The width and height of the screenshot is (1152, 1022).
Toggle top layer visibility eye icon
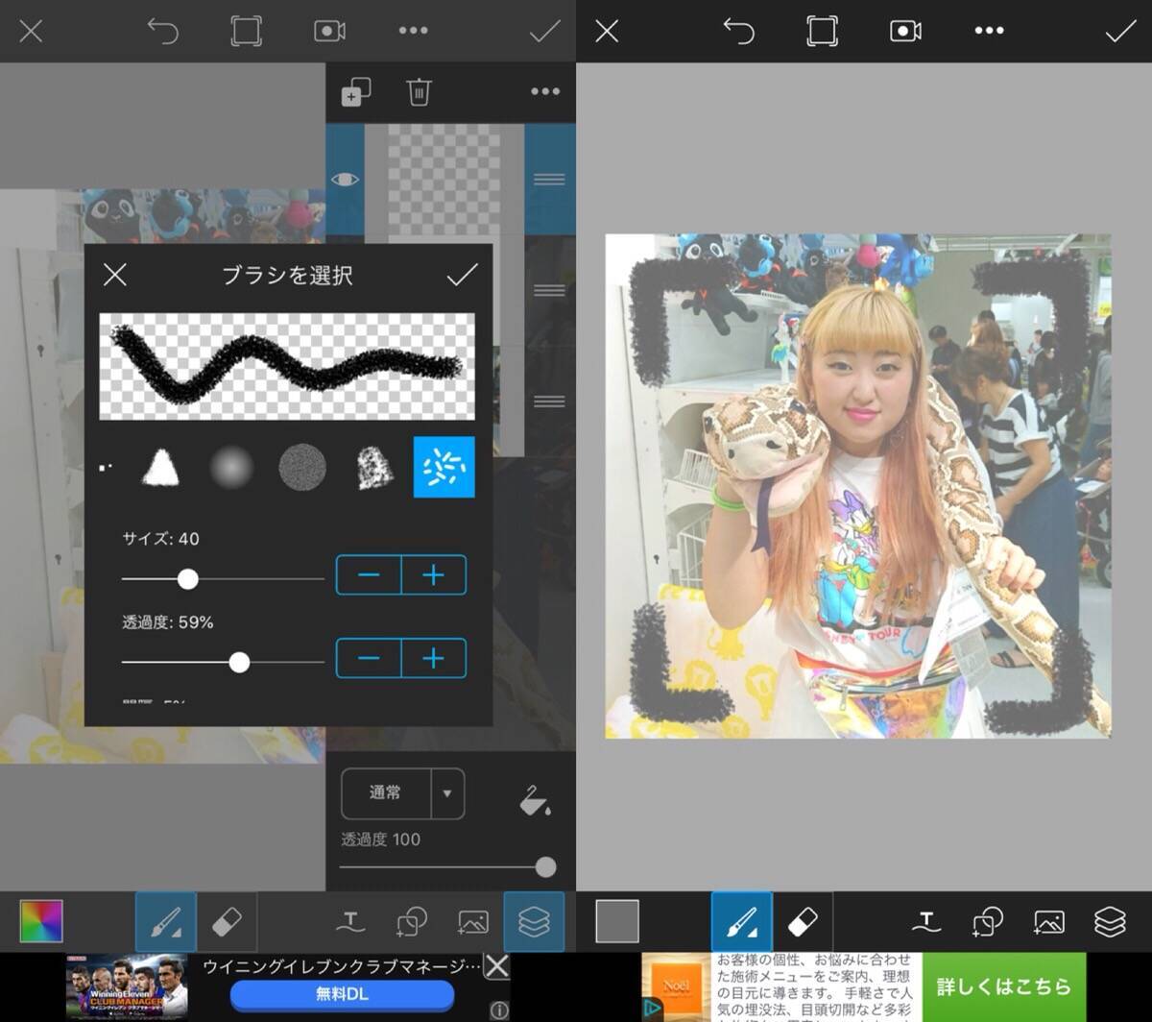345,180
